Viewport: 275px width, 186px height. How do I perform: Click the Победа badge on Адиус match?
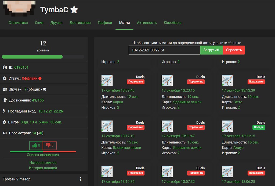(259, 127)
